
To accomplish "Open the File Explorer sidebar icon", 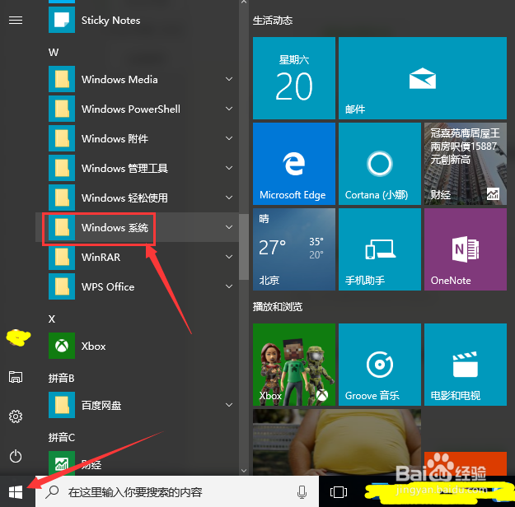I will (16, 377).
